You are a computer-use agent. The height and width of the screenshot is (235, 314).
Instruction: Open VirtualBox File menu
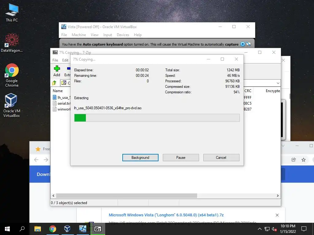[x=64, y=35]
